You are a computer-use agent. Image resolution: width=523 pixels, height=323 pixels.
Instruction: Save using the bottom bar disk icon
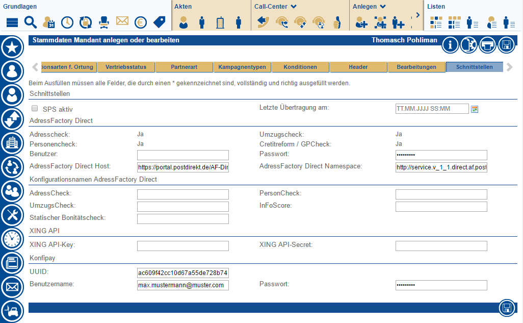[507, 308]
